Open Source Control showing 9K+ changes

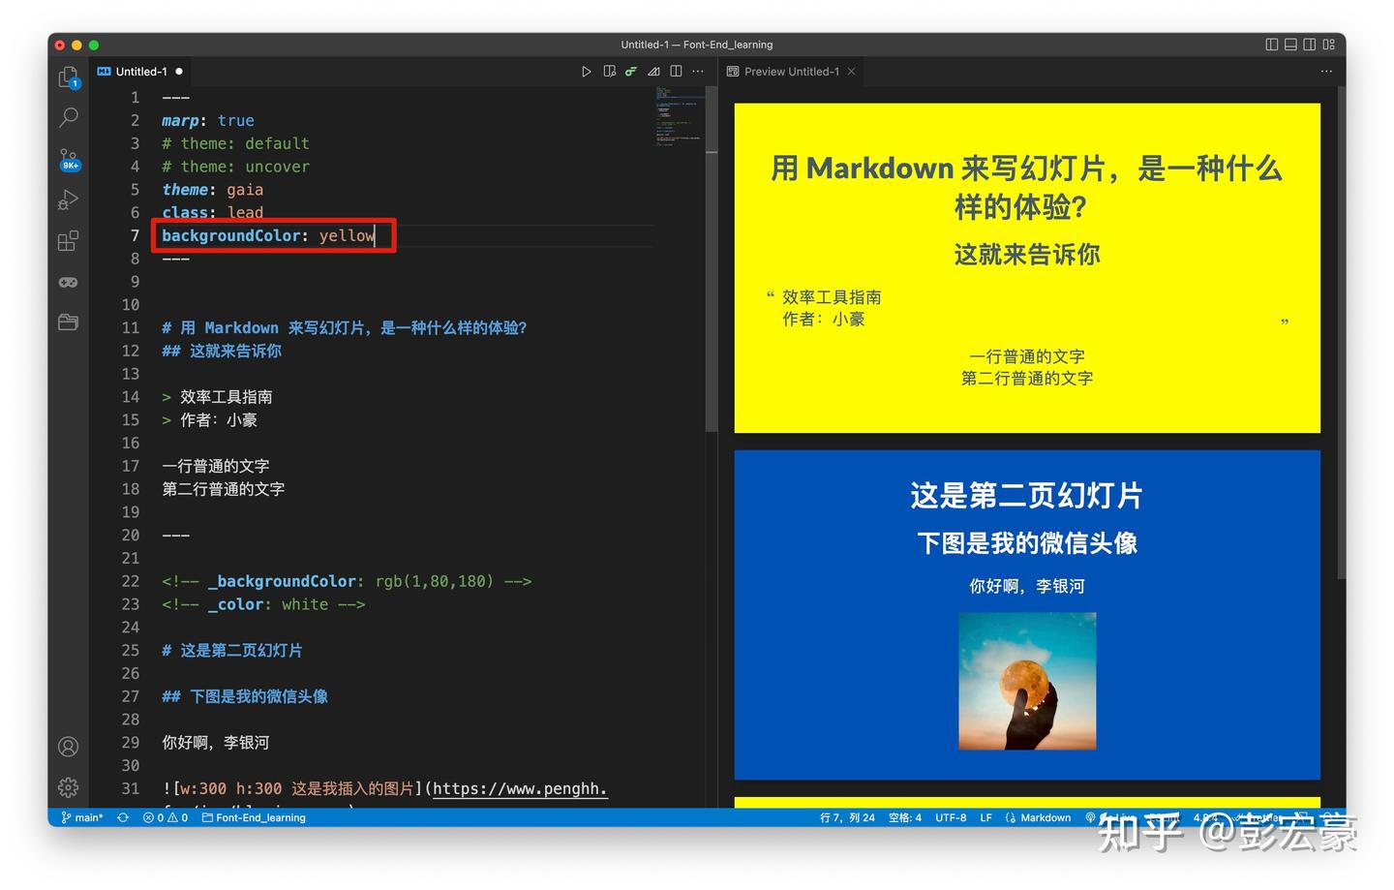[x=68, y=158]
